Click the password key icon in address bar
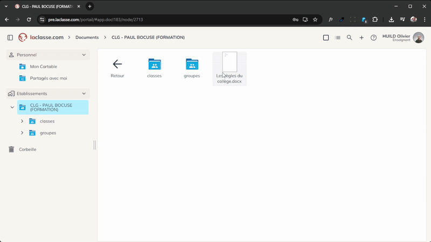This screenshot has height=242, width=431. [295, 19]
